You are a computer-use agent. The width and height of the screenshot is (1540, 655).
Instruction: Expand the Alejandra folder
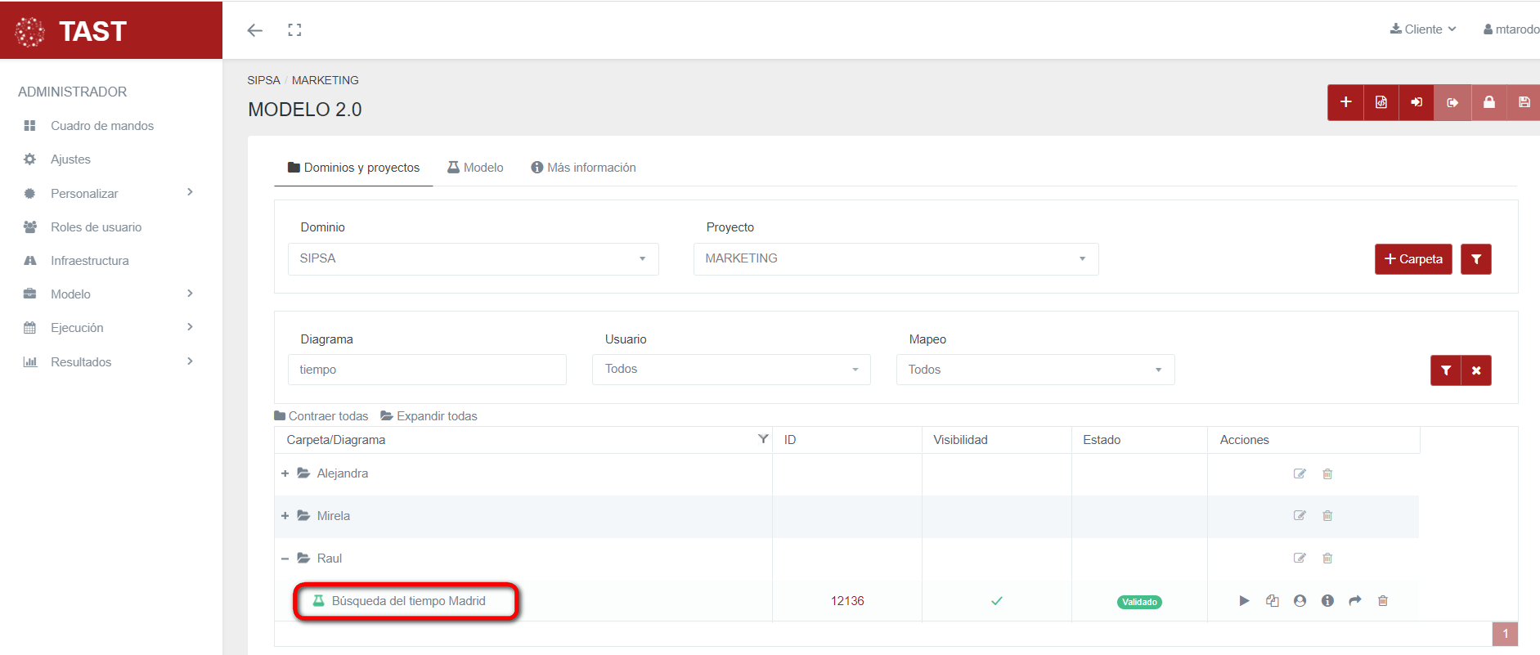coord(285,473)
